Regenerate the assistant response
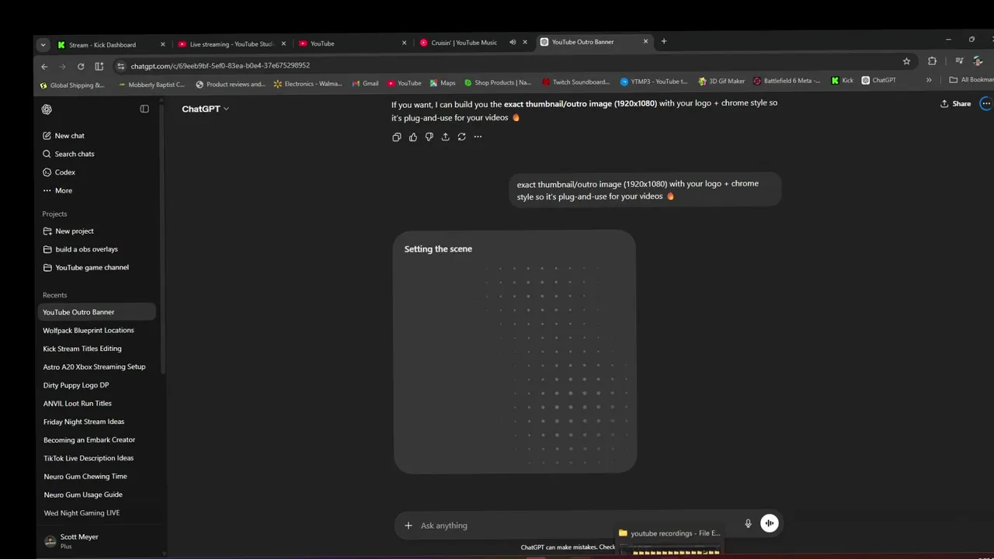 coord(462,137)
